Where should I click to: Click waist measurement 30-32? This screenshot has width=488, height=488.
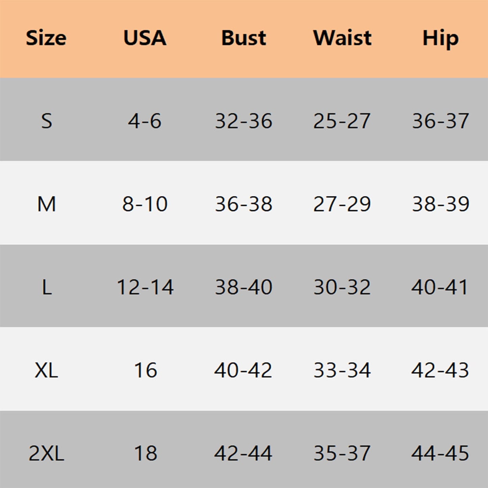coord(342,287)
